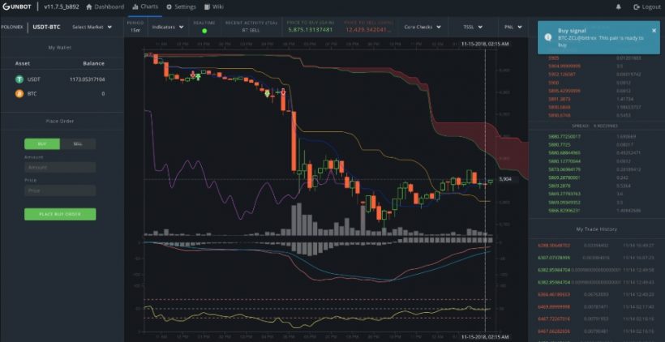Screen dimensions: 665x342
Task: Click the Place Buy Order button
Action: click(60, 215)
